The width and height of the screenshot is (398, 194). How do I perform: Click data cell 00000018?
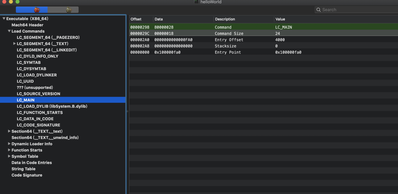point(164,33)
